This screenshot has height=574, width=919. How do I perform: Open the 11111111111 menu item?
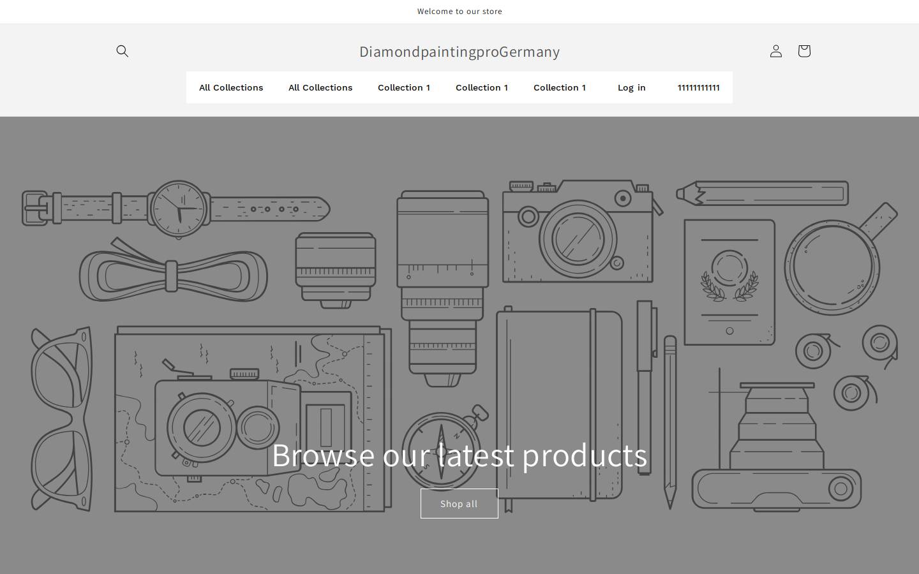tap(699, 87)
